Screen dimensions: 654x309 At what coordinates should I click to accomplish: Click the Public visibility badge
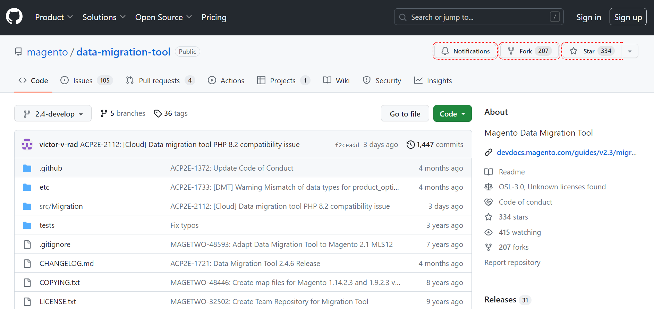[x=187, y=51]
